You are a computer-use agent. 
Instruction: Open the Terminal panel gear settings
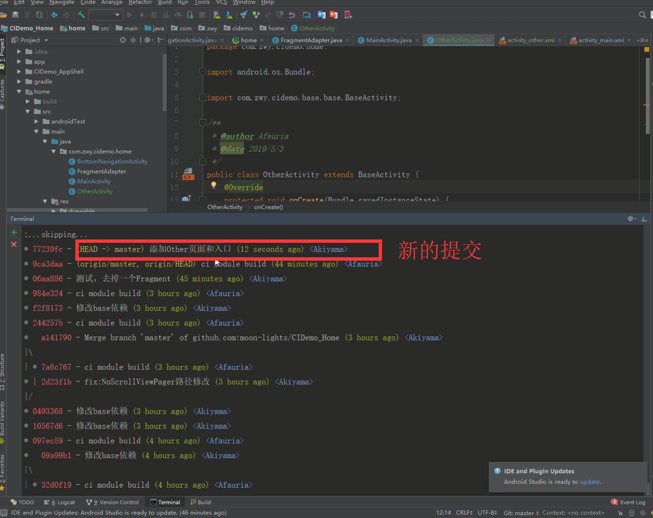[632, 219]
